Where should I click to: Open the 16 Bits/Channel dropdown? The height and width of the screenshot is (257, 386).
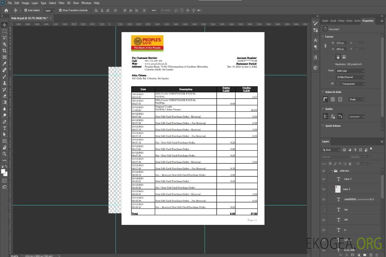coord(350,77)
